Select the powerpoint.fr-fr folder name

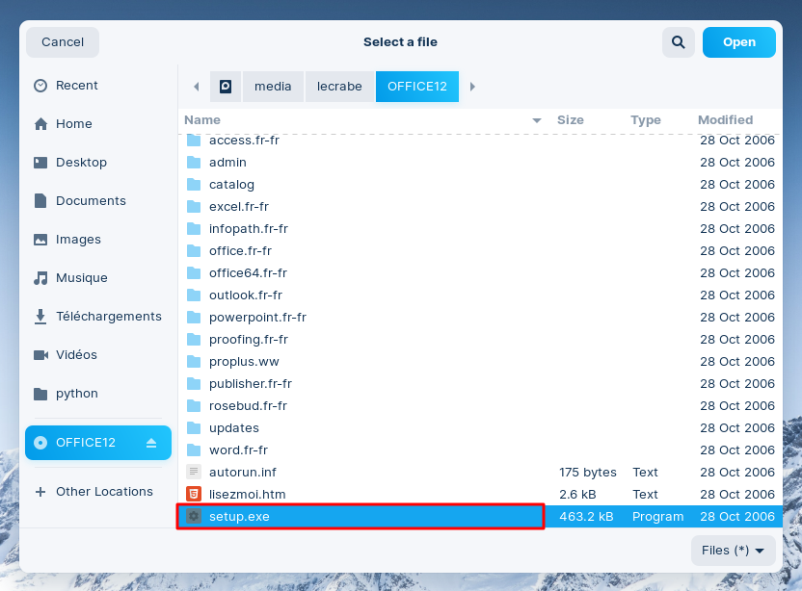257,318
